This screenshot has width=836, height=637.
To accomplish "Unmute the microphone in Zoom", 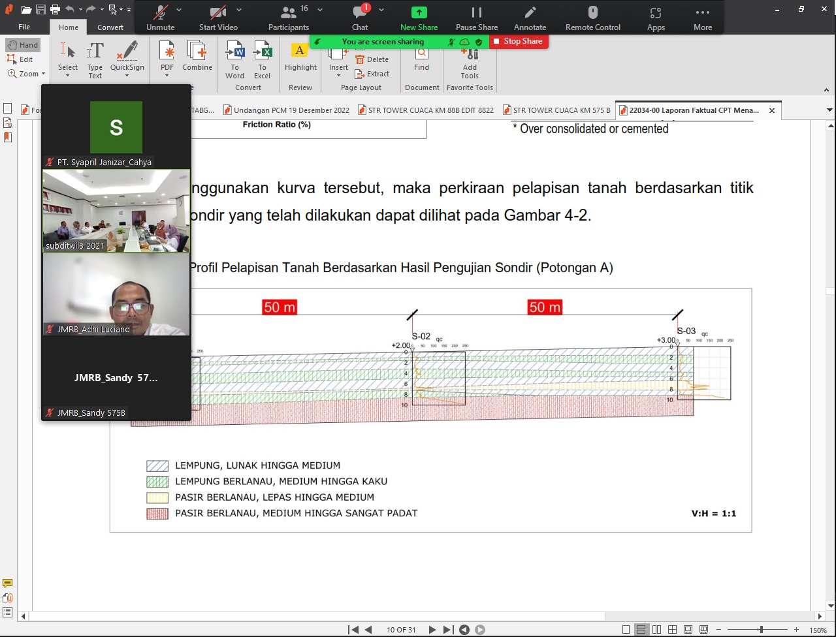I will (x=160, y=18).
